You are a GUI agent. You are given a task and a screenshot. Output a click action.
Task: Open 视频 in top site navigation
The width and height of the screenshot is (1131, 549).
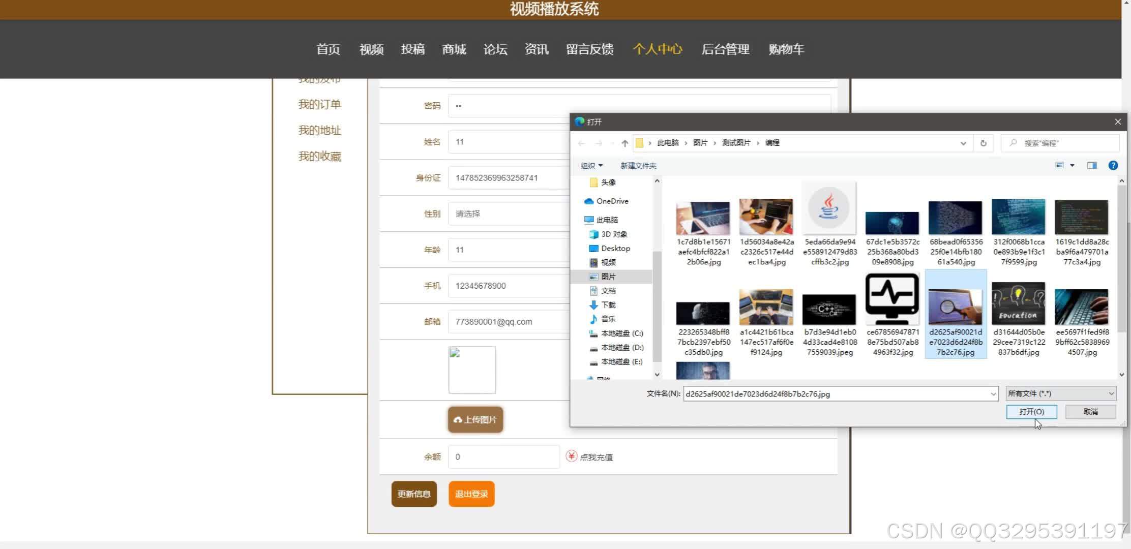click(371, 49)
